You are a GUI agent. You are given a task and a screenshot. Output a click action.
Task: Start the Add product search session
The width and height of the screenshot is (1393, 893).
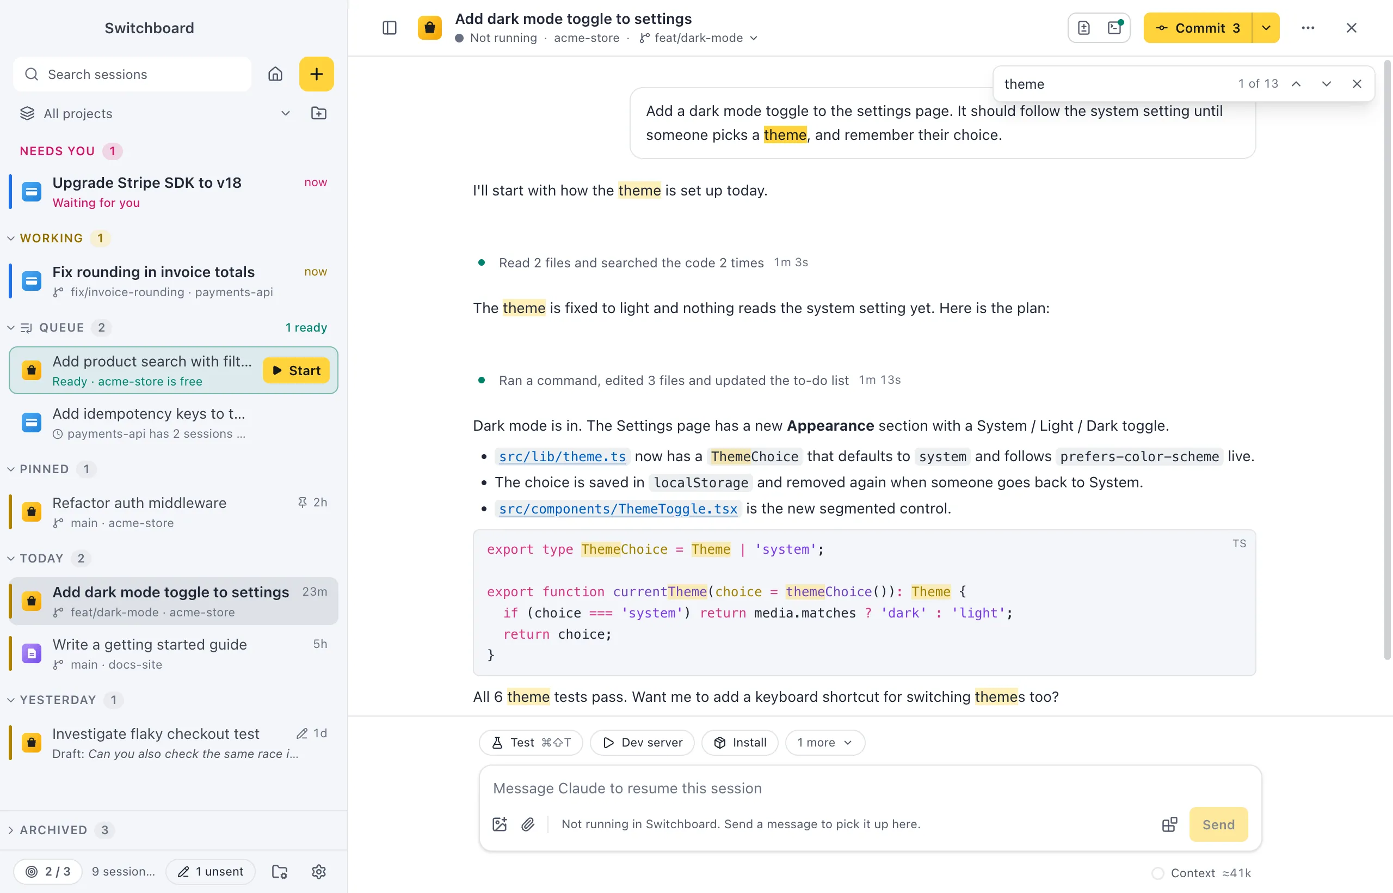click(x=296, y=370)
